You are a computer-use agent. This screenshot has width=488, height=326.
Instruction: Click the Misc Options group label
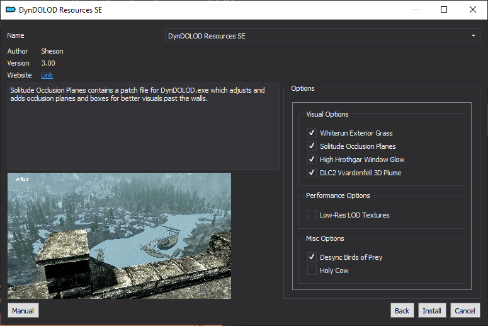[x=325, y=238]
